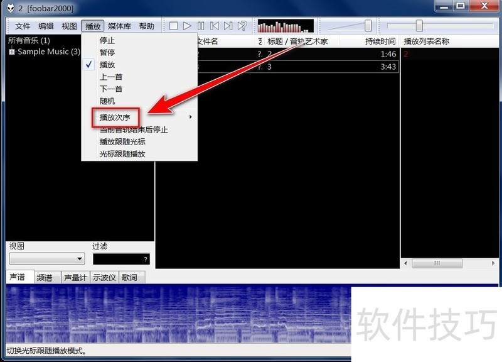Choose 上一首 in the playback menu
This screenshot has height=362, width=502.
[x=139, y=77]
